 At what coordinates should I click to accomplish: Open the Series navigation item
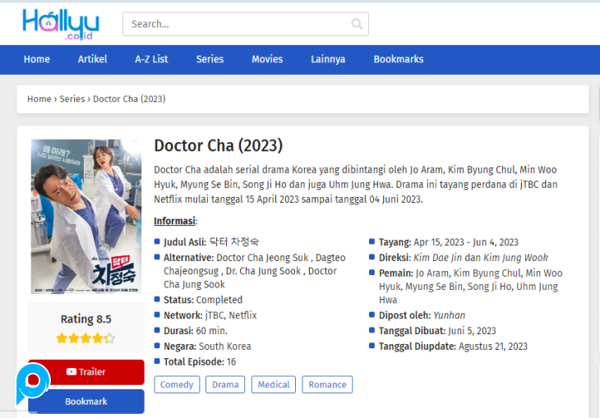point(210,59)
